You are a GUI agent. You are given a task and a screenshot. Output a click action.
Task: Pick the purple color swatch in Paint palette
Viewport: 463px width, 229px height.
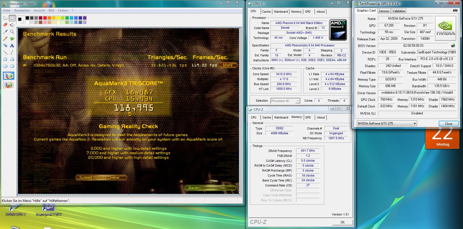pyautogui.click(x=85, y=18)
